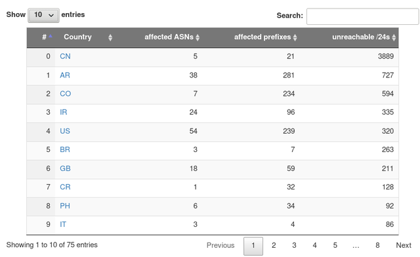Open the PH country link

click(x=65, y=206)
